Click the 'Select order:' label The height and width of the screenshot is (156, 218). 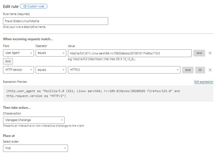pyautogui.click(x=11, y=142)
